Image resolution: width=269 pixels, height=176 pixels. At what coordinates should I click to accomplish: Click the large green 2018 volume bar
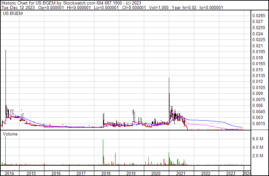pyautogui.click(x=103, y=152)
